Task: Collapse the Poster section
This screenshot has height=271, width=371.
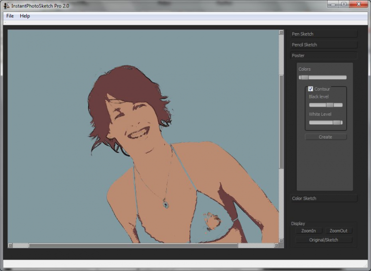Action: pyautogui.click(x=324, y=56)
